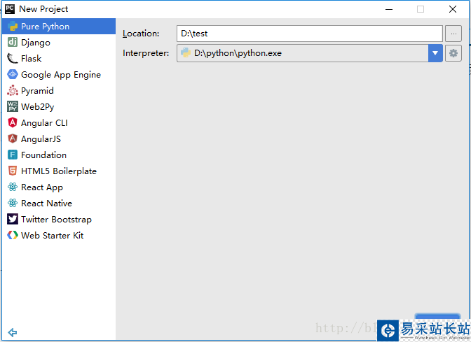Click the Web2Py icon in list
Screen dimensions: 471x342
click(13, 107)
